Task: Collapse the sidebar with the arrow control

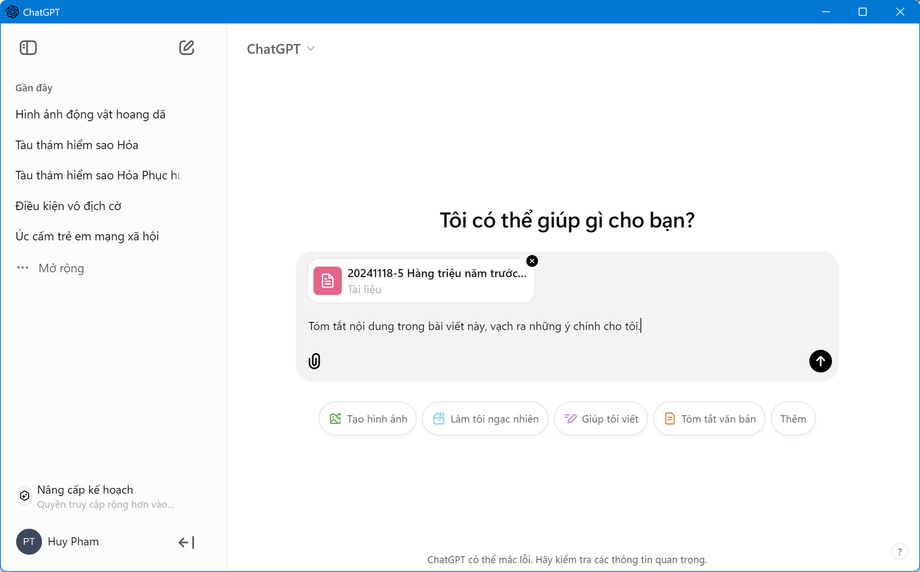Action: click(x=185, y=542)
